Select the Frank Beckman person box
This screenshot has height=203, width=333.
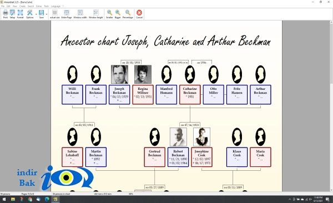click(96, 95)
